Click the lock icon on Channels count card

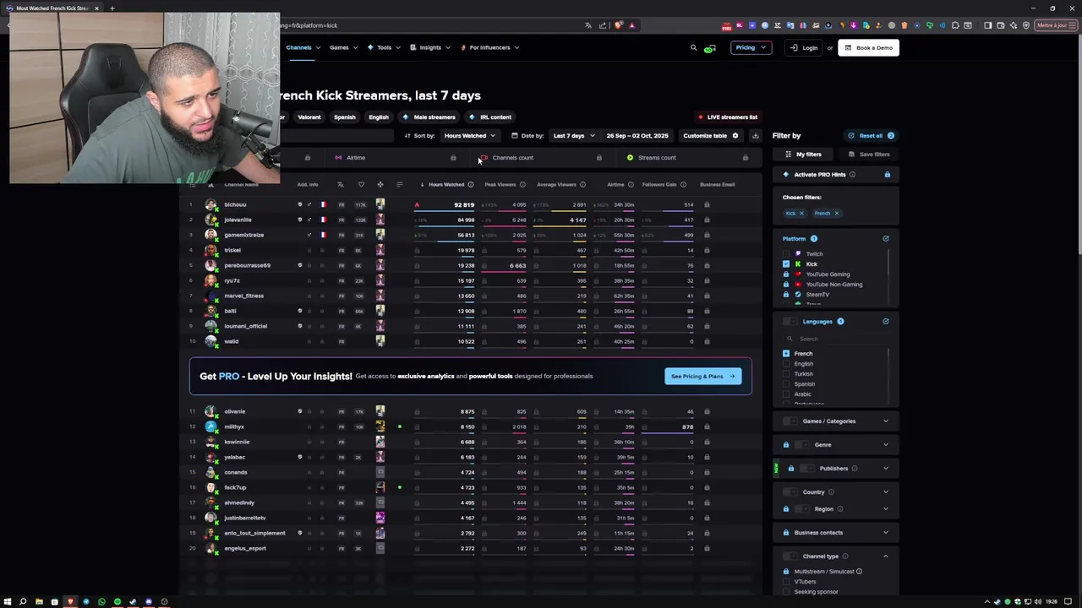599,157
